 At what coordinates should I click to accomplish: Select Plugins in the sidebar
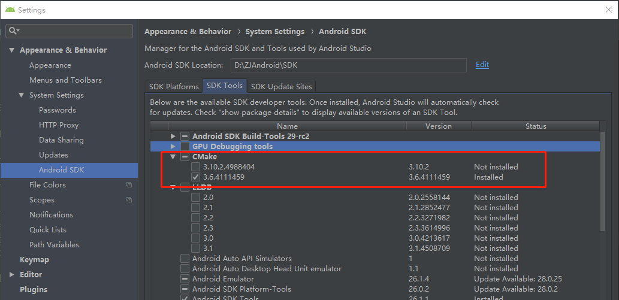click(x=34, y=289)
